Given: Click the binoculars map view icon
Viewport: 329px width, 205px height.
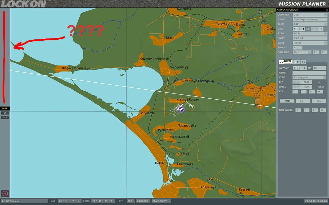Looking at the screenshot, I should coord(5,113).
